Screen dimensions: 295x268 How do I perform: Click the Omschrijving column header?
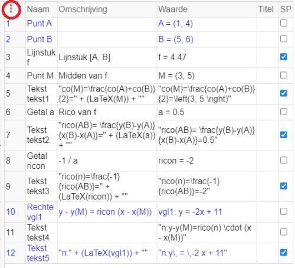tap(83, 9)
